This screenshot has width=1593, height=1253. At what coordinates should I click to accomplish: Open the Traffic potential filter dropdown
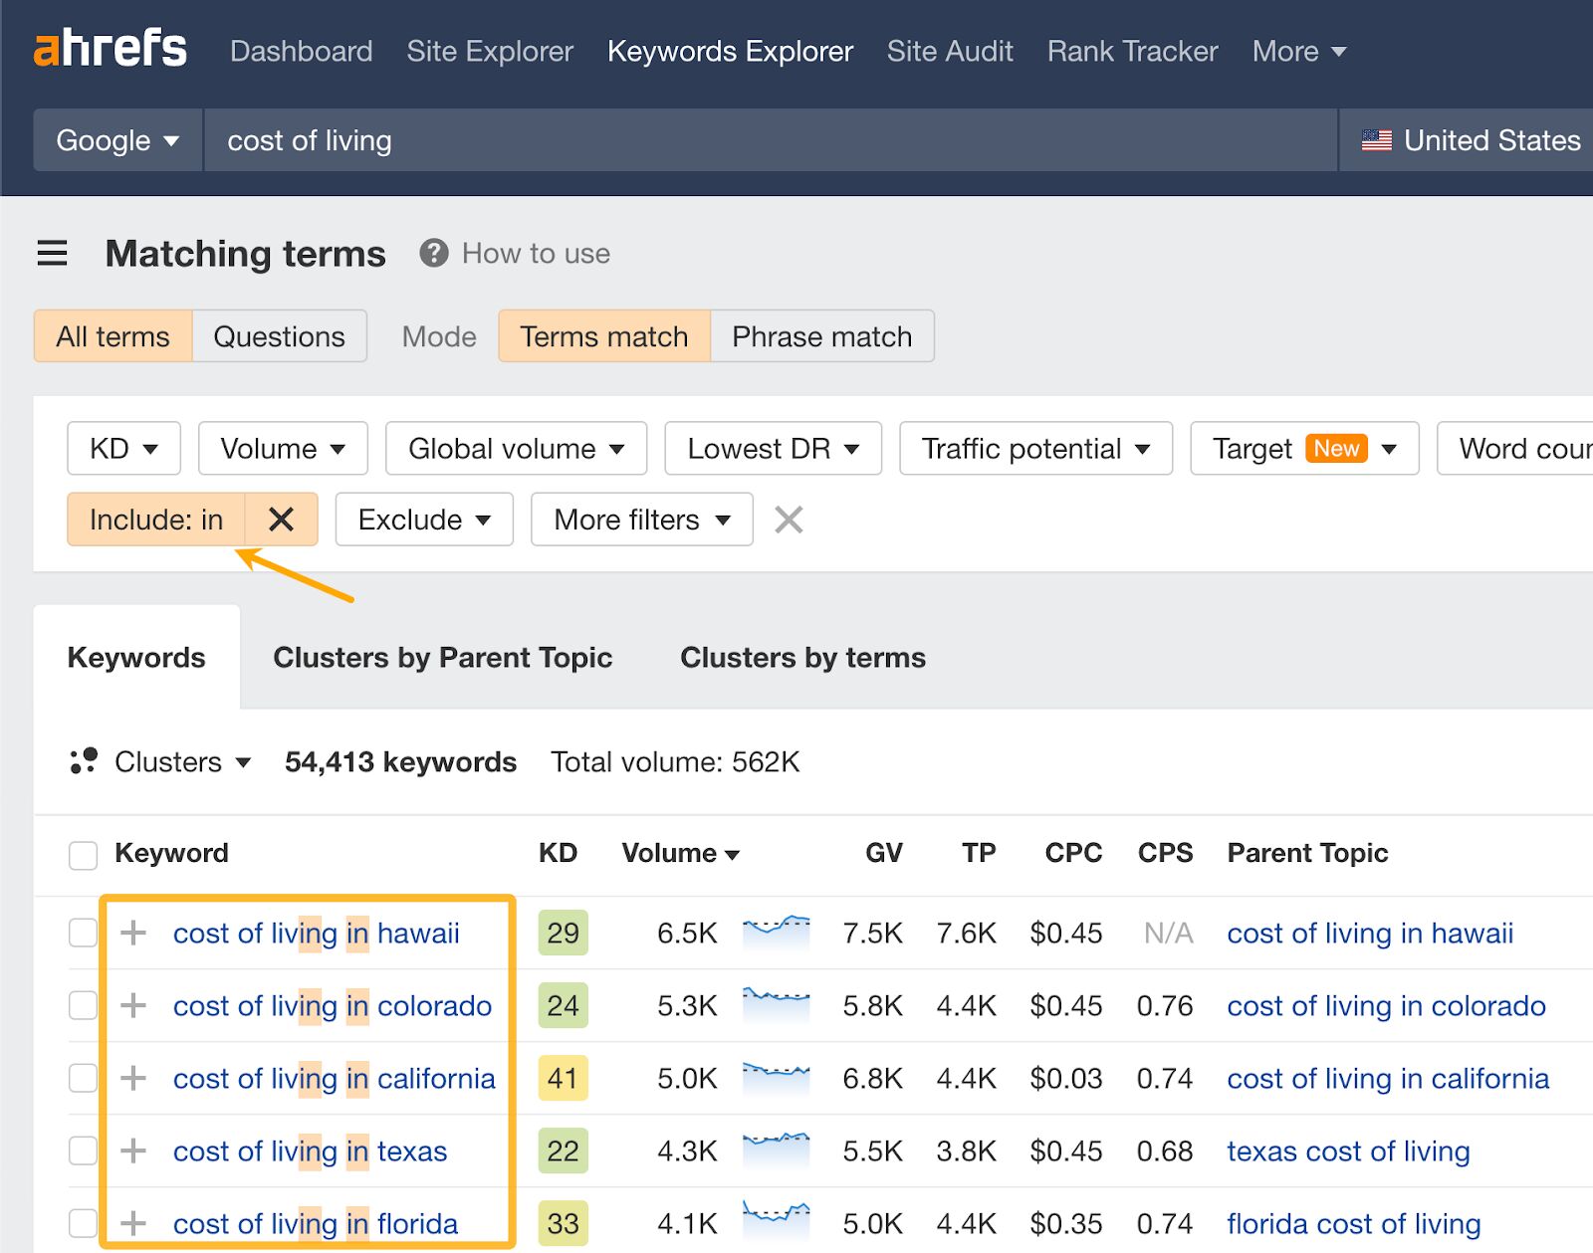1034,448
